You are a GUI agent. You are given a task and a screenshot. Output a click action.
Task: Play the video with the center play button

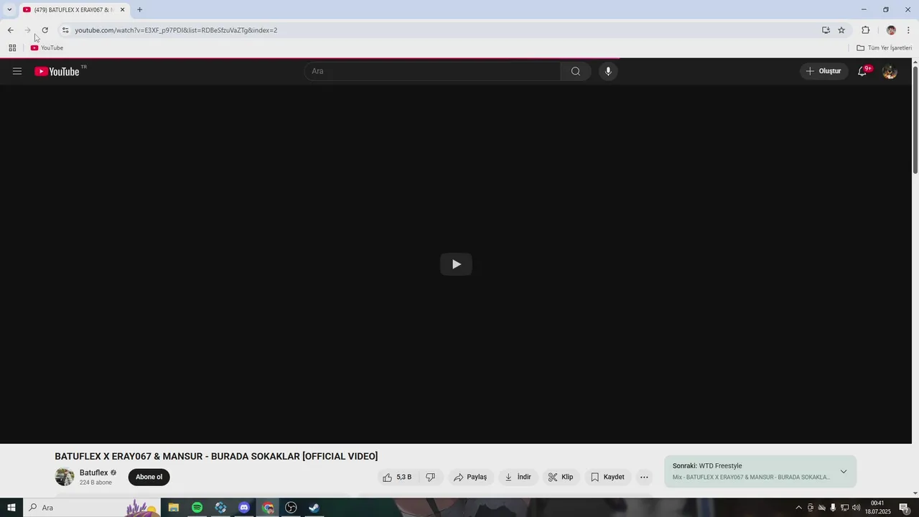[456, 264]
